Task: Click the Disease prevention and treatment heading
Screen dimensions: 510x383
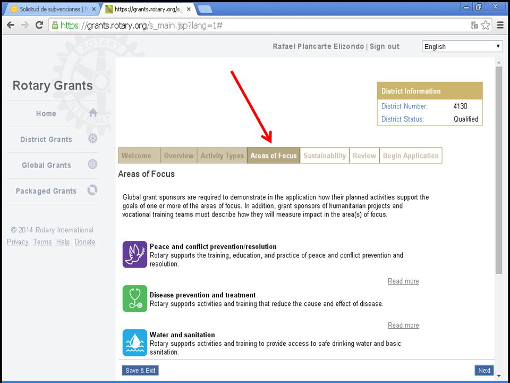Action: (202, 295)
